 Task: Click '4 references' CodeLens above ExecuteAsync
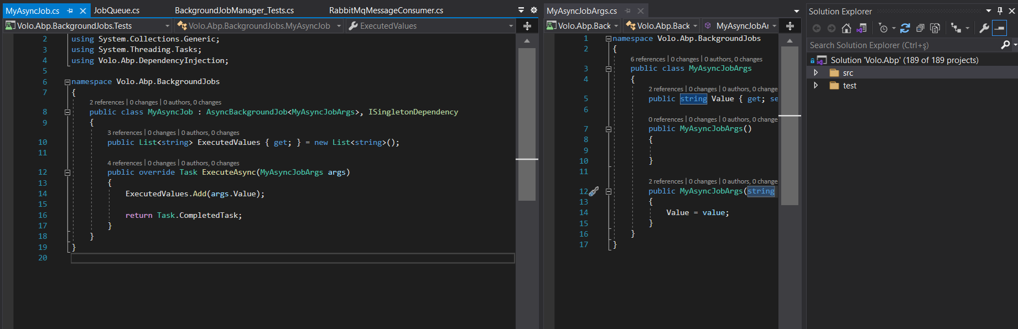[124, 163]
